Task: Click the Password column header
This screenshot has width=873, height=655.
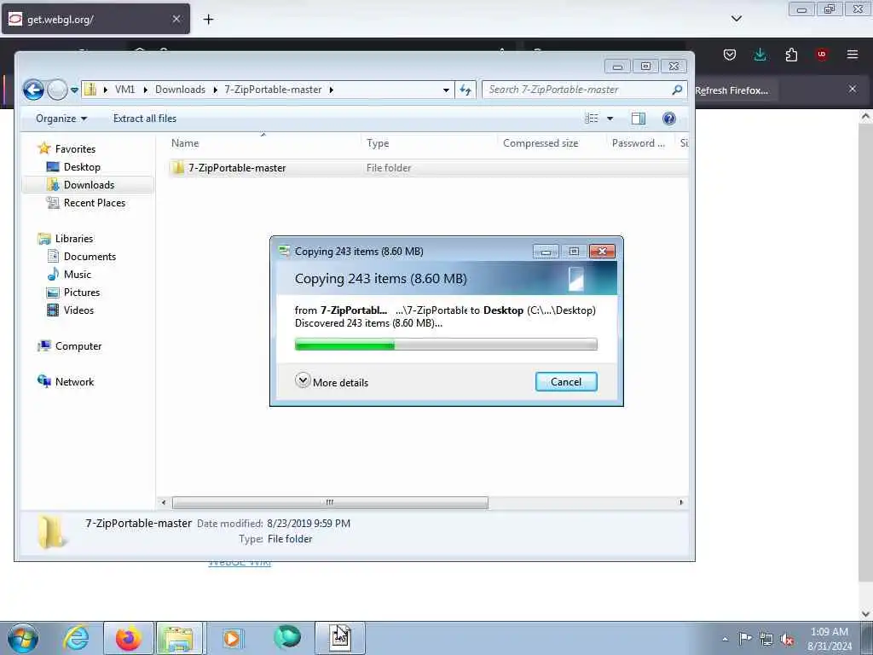Action: (x=640, y=143)
